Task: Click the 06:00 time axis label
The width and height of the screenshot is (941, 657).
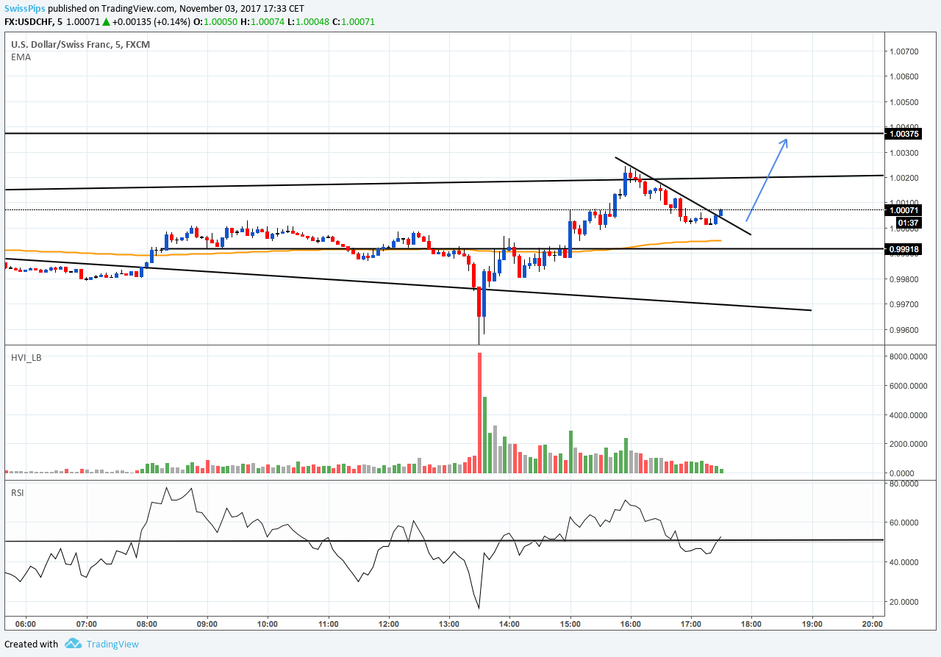Action: 26,624
